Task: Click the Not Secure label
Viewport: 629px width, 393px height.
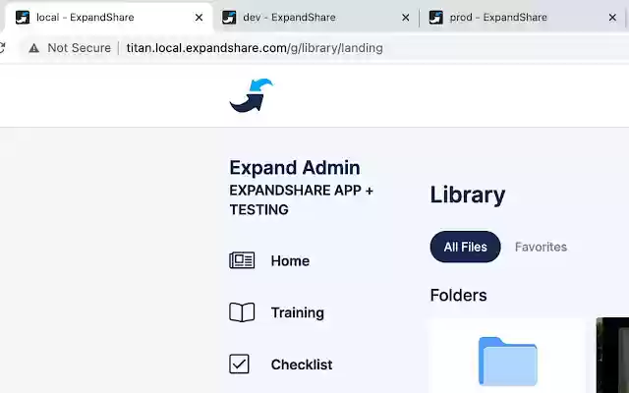Action: 79,48
